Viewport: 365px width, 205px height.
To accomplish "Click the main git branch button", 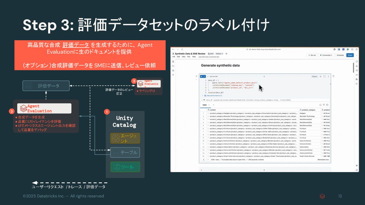I will [211, 54].
